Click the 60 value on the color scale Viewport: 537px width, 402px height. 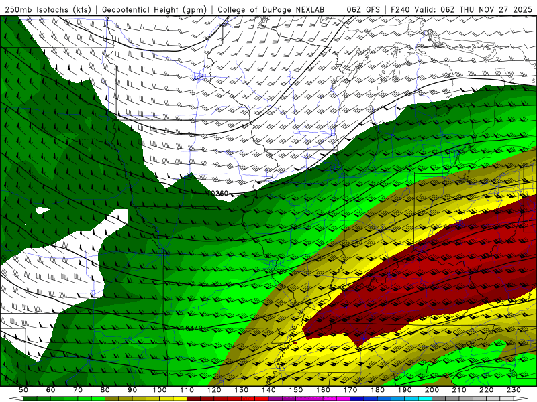tap(51, 390)
